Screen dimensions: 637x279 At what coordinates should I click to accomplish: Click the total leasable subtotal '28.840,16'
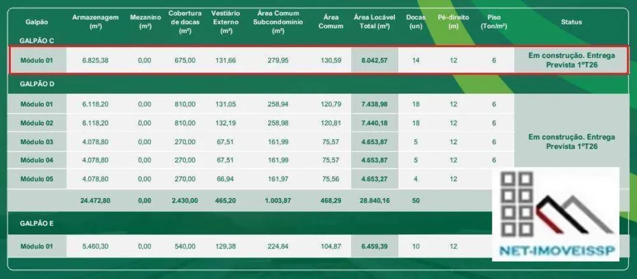pos(375,201)
